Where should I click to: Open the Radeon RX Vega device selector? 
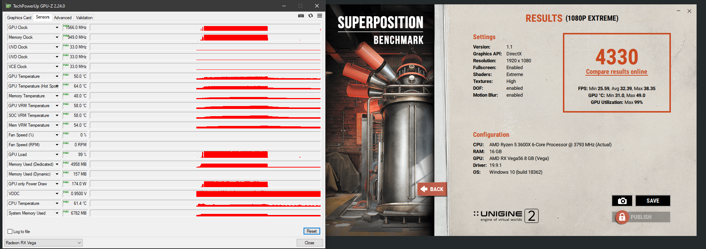[43, 243]
